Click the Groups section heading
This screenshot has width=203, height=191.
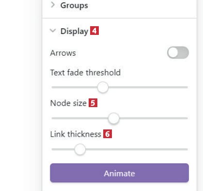click(x=74, y=5)
